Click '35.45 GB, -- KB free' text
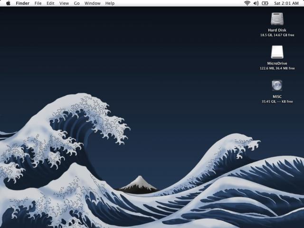The width and height of the screenshot is (304, 228). point(277,102)
